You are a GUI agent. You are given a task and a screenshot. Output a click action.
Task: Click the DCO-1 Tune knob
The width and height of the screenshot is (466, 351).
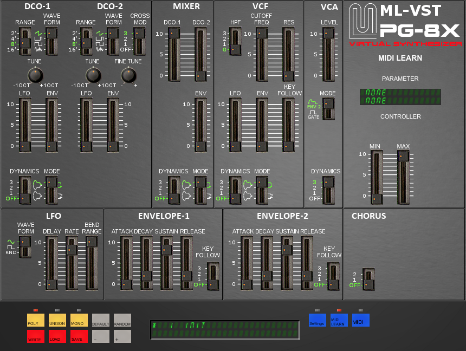[35, 74]
